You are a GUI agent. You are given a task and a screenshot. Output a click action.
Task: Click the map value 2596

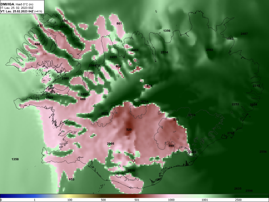(249, 191)
